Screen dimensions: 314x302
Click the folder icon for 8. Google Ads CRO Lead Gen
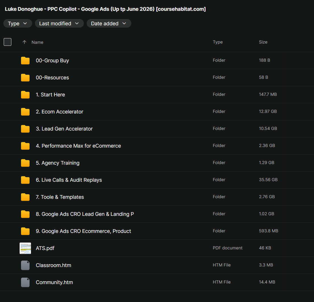point(25,214)
